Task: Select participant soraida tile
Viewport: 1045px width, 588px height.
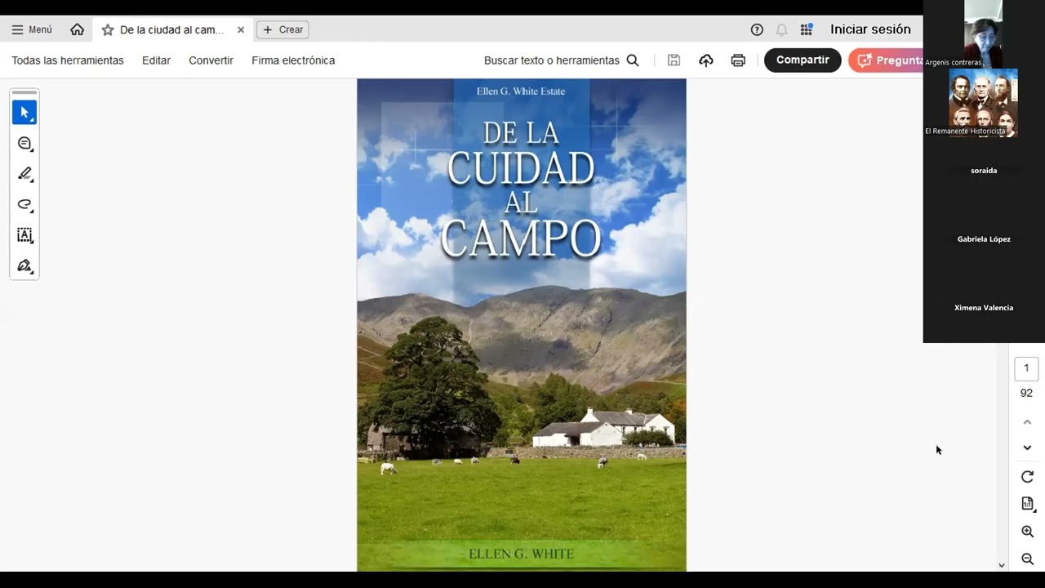Action: 984,171
